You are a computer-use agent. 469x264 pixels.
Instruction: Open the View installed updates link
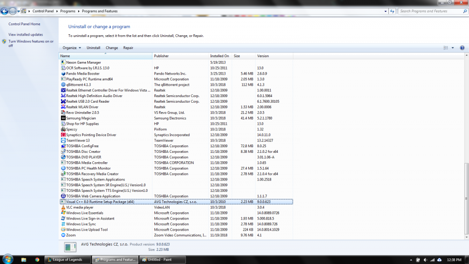(x=25, y=35)
